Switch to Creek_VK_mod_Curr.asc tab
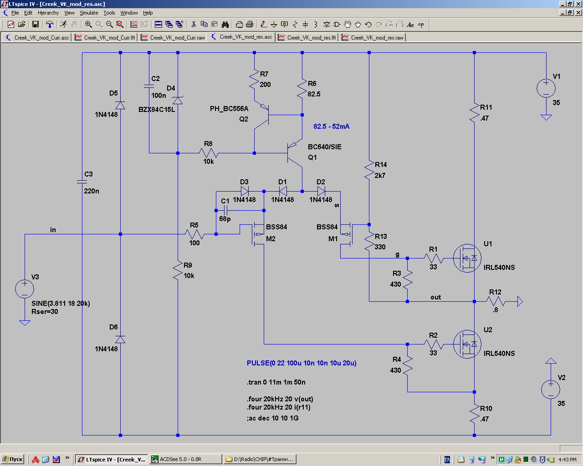Image resolution: width=583 pixels, height=466 pixels. point(37,37)
